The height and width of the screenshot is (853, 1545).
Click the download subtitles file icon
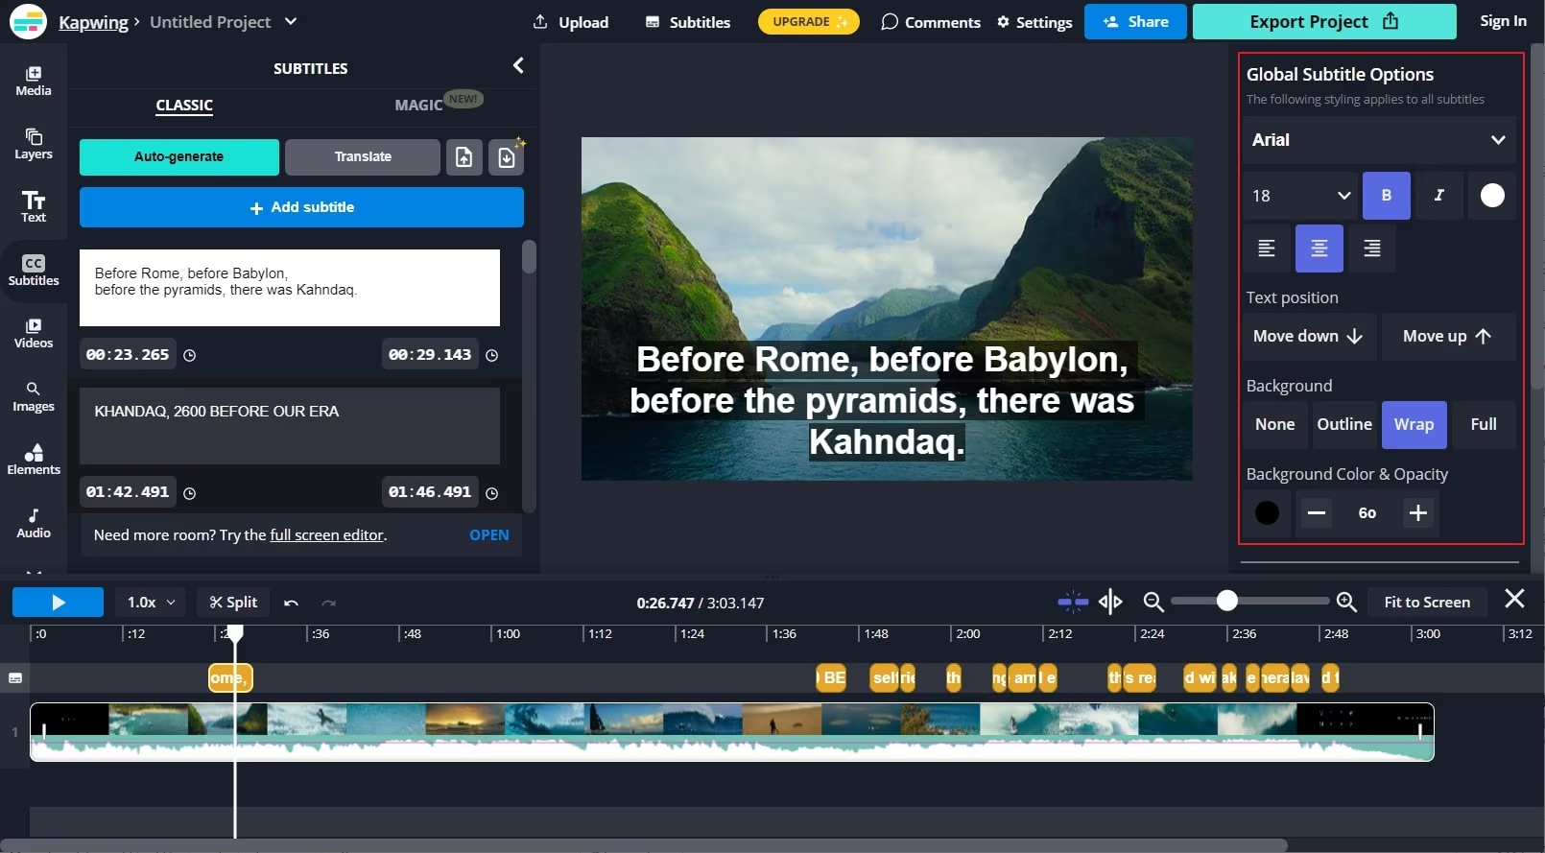point(507,157)
